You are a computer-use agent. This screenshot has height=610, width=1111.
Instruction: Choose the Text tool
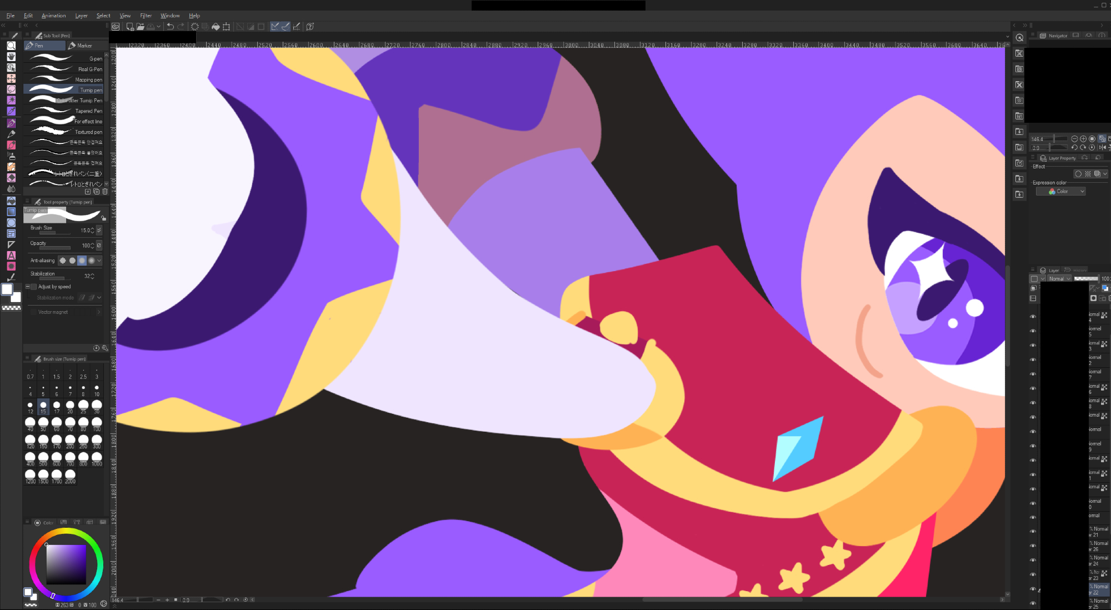11,256
